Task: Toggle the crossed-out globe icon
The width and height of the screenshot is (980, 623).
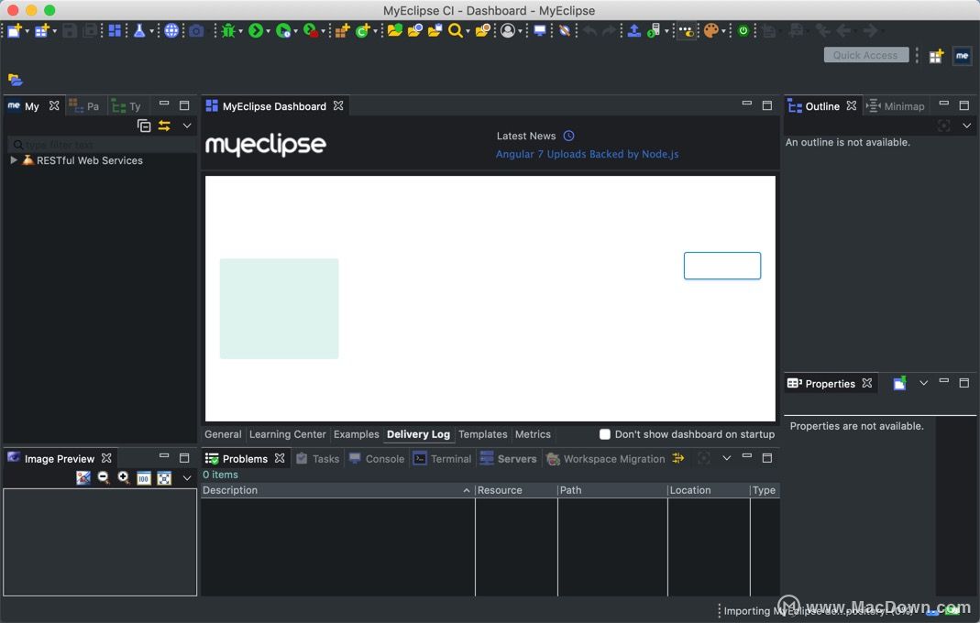Action: [565, 30]
